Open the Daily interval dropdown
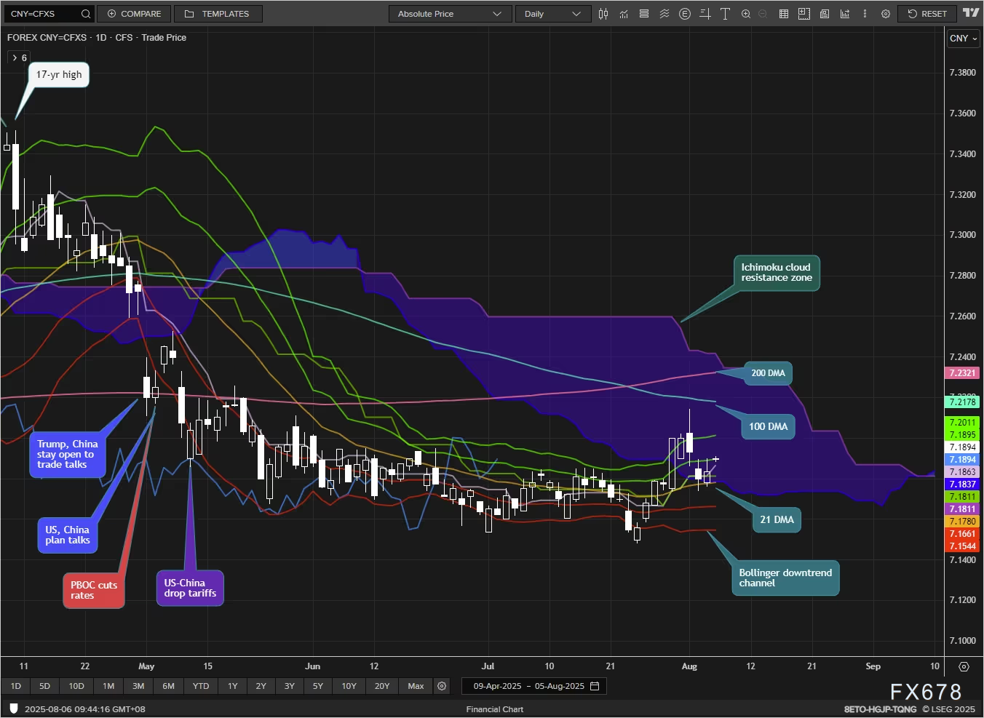 (552, 14)
